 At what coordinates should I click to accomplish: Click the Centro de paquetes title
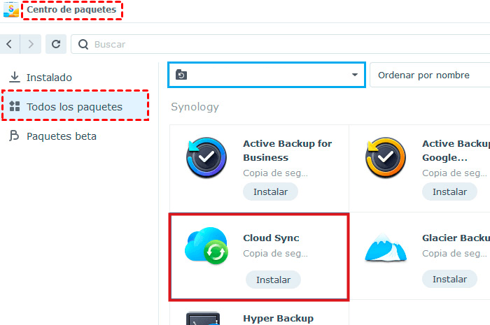pos(71,10)
